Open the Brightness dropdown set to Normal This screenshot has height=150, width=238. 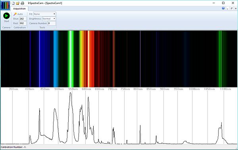pyautogui.click(x=49, y=19)
